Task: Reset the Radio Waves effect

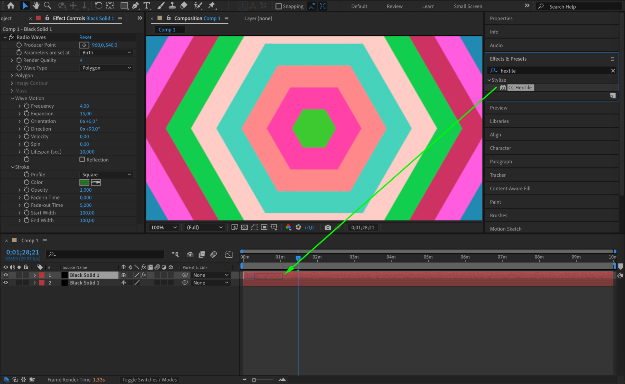Action: [85, 37]
